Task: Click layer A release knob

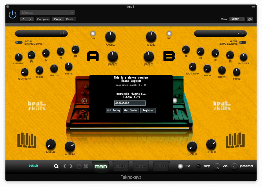Action: (x=75, y=49)
